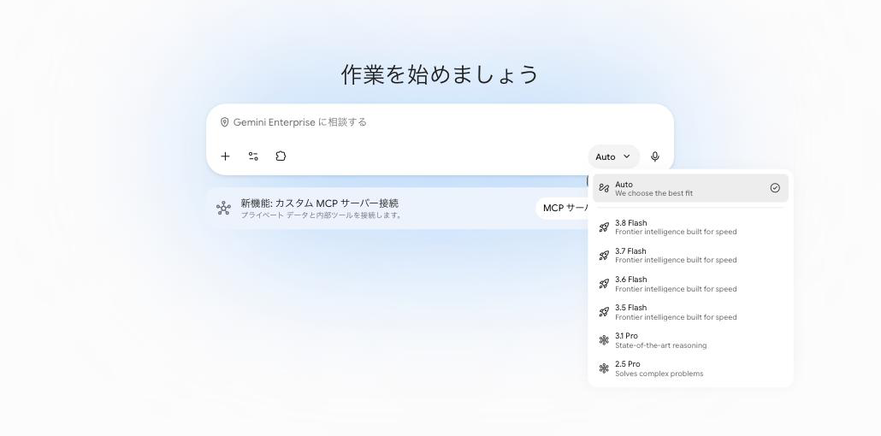
Task: Click the rocket icon for 3.7 Flash
Action: tap(604, 255)
